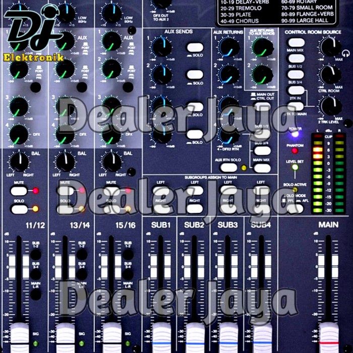Mute channel 11/12

click(x=19, y=191)
